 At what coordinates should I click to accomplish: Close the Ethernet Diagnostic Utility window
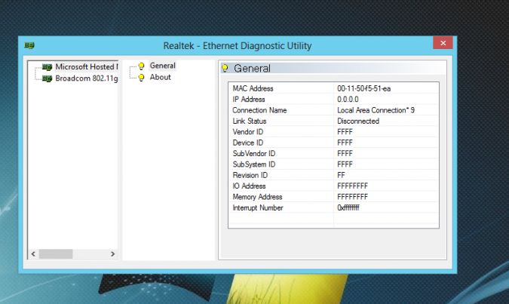click(x=443, y=42)
